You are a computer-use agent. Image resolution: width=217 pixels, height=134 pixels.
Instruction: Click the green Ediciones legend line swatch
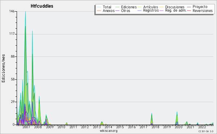click(117, 7)
